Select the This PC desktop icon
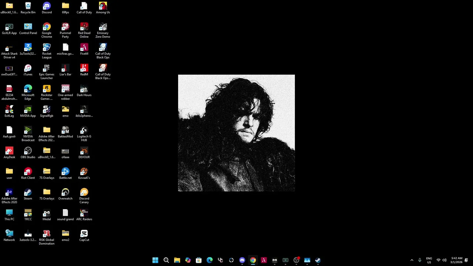This screenshot has height=266, width=473. click(9, 215)
